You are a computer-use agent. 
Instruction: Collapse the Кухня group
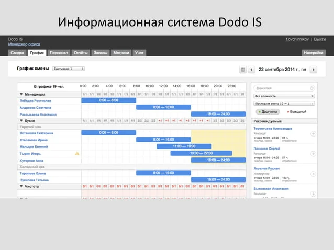pyautogui.click(x=21, y=121)
